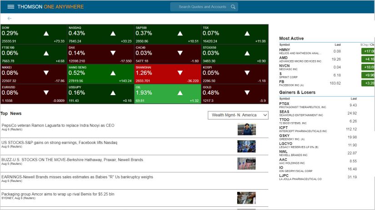Select IO Ion Geophysical Corp row
Image resolution: width=375 pixels, height=210 pixels.
[318, 169]
